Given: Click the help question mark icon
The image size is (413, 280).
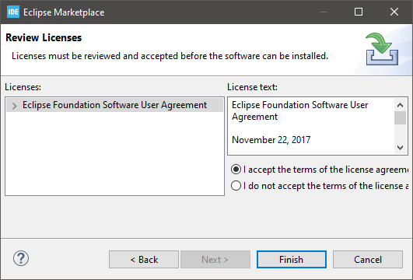Looking at the screenshot, I should [x=21, y=258].
